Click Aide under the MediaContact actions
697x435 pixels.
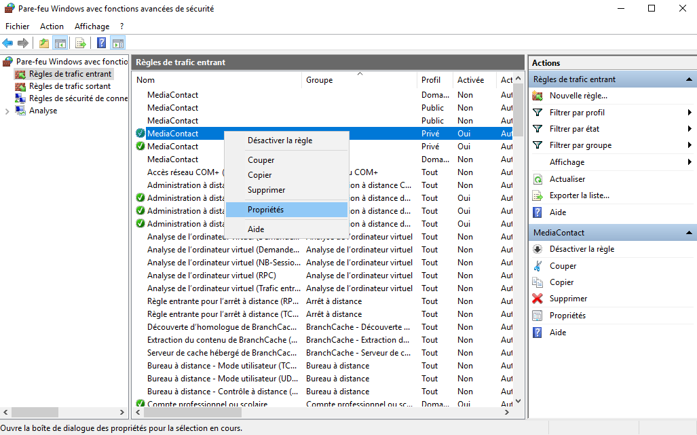pyautogui.click(x=557, y=333)
